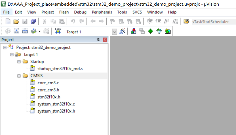The image size is (236, 135).
Task: Click Manage Multi-Project Workspace icon
Action: tap(142, 31)
